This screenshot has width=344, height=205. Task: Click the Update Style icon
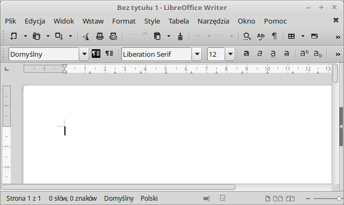point(96,54)
